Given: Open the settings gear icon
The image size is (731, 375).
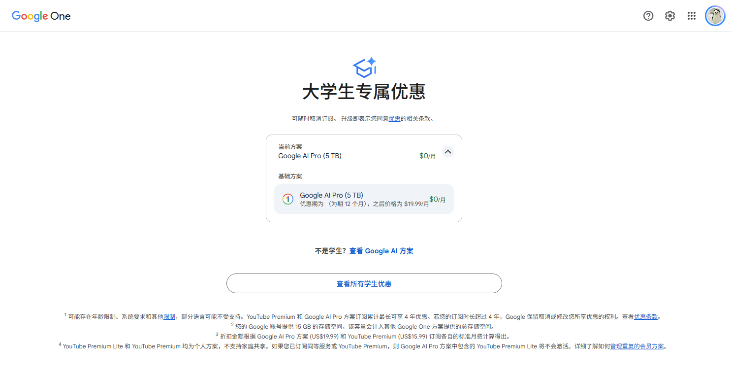Looking at the screenshot, I should coord(670,16).
